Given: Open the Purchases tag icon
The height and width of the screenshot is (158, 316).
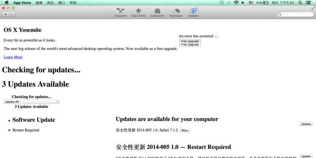Looking at the screenshot, I should click(176, 13).
